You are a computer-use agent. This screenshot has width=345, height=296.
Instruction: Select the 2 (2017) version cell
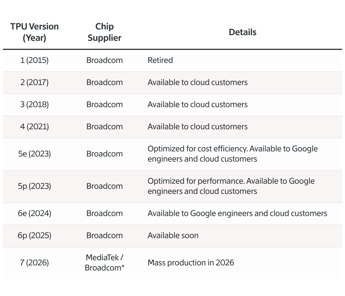(x=34, y=82)
